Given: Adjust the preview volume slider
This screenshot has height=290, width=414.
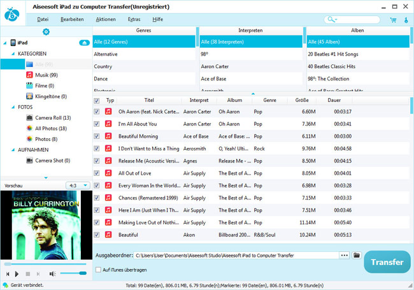Looking at the screenshot, I should click(73, 273).
